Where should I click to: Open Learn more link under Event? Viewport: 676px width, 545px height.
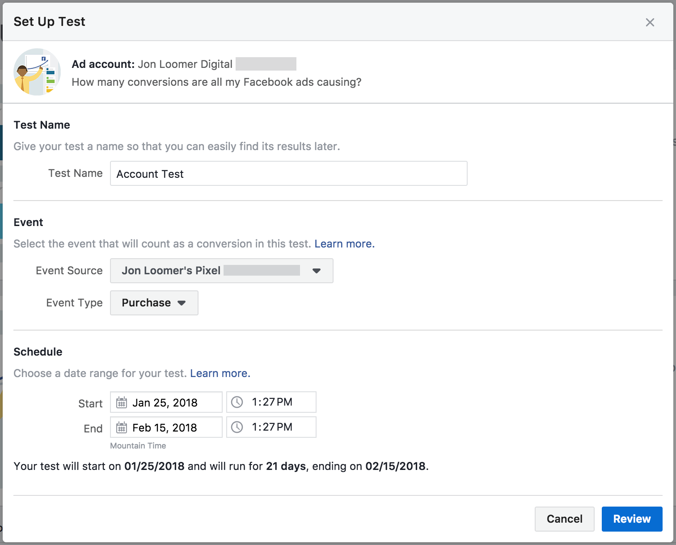click(344, 244)
